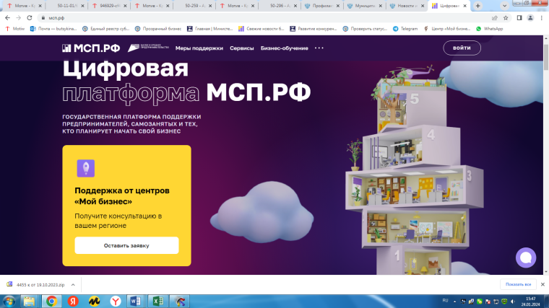Viewport: 549px width, 308px height.
Task: Open a new browser tab with plus
Action: pos(478,6)
